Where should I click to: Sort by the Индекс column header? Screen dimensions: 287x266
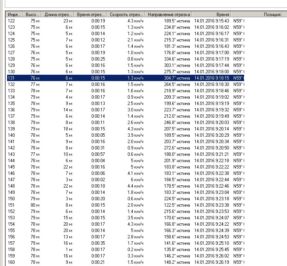click(15, 15)
